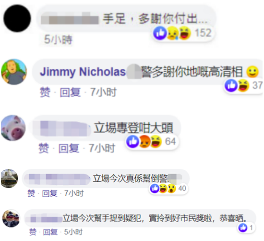This screenshot has width=264, height=241.
Task: Click the angry face reaction beside count 64
Action: click(144, 141)
